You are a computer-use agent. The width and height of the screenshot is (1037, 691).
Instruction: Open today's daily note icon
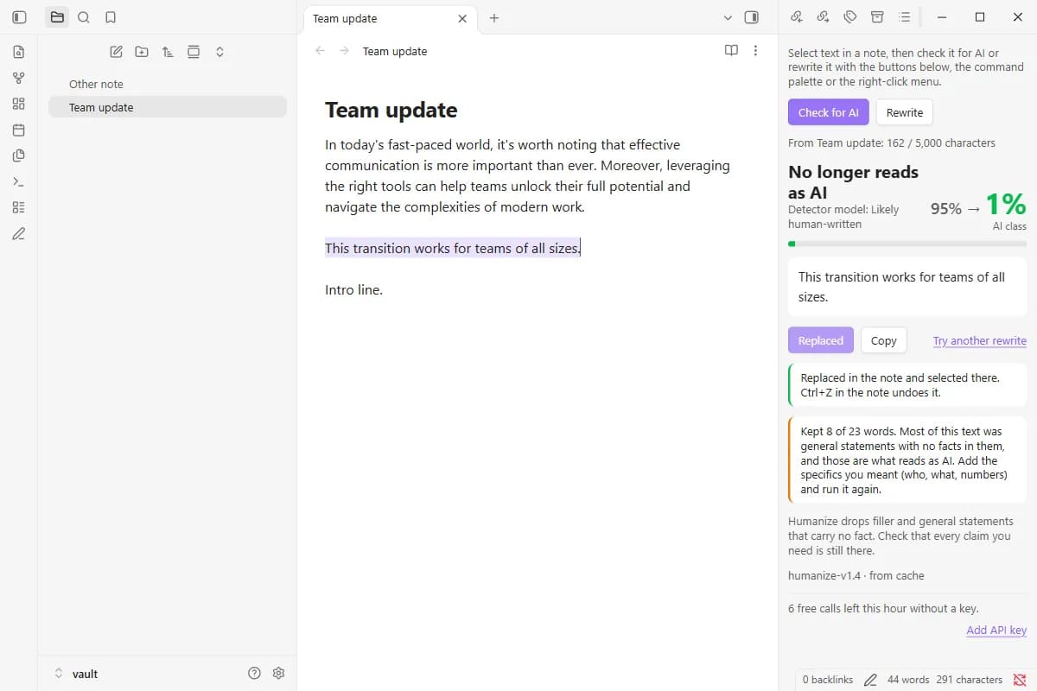[x=19, y=130]
